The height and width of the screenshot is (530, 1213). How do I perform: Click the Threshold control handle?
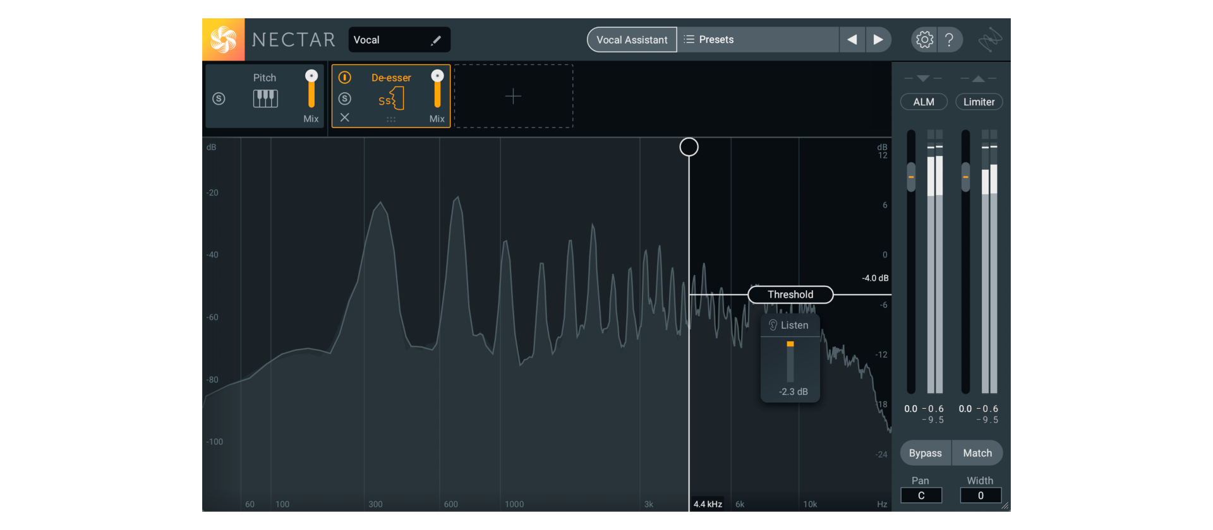pos(790,295)
